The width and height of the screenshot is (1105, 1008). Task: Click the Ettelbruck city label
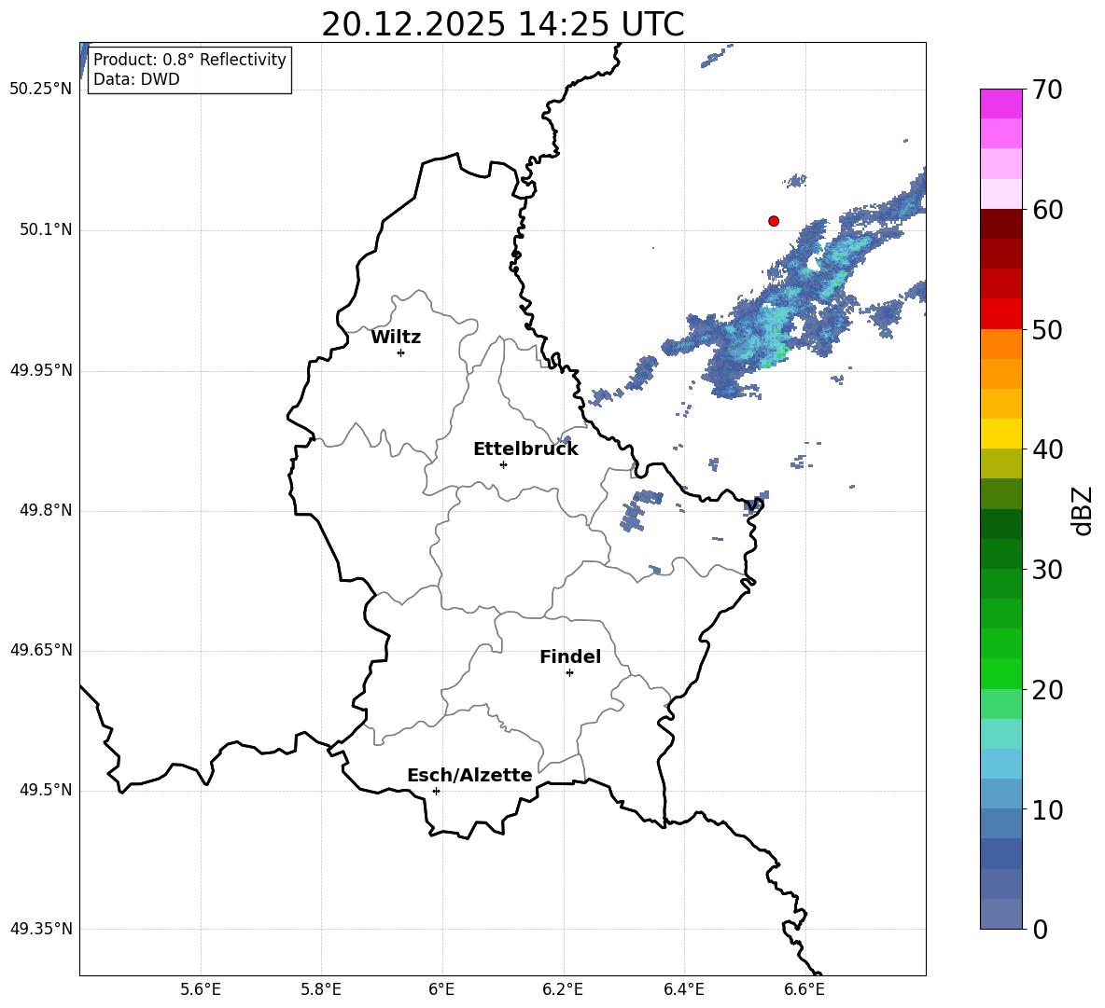pos(525,449)
